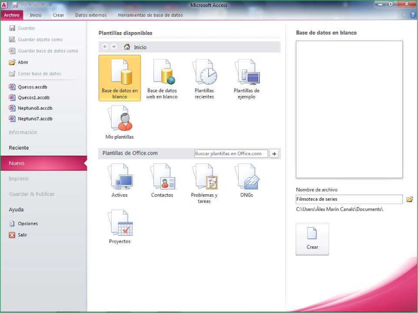Open Herramientas de base de datos tab
The height and width of the screenshot is (313, 418).
click(x=150, y=15)
